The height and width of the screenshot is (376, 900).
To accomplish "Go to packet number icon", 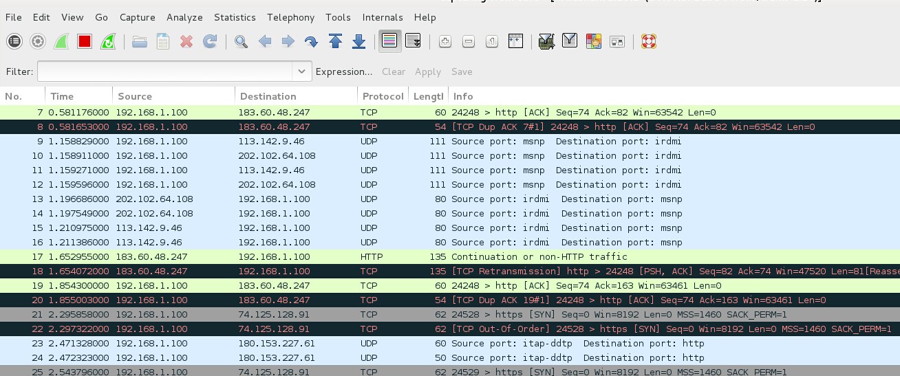I will tap(312, 42).
